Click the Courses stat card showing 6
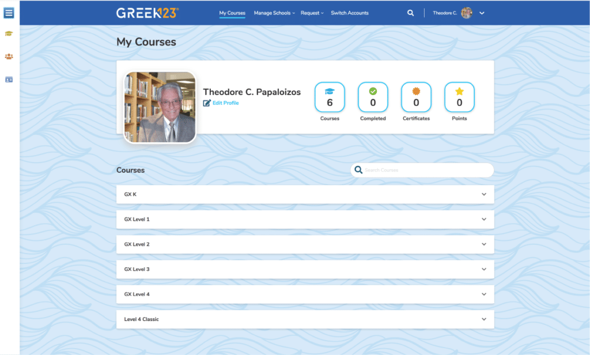Image resolution: width=590 pixels, height=355 pixels. tap(330, 97)
